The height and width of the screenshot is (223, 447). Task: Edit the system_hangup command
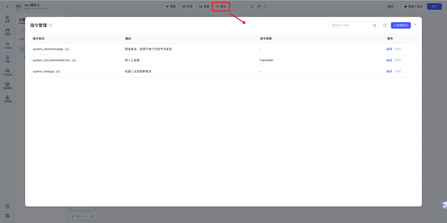point(389,71)
